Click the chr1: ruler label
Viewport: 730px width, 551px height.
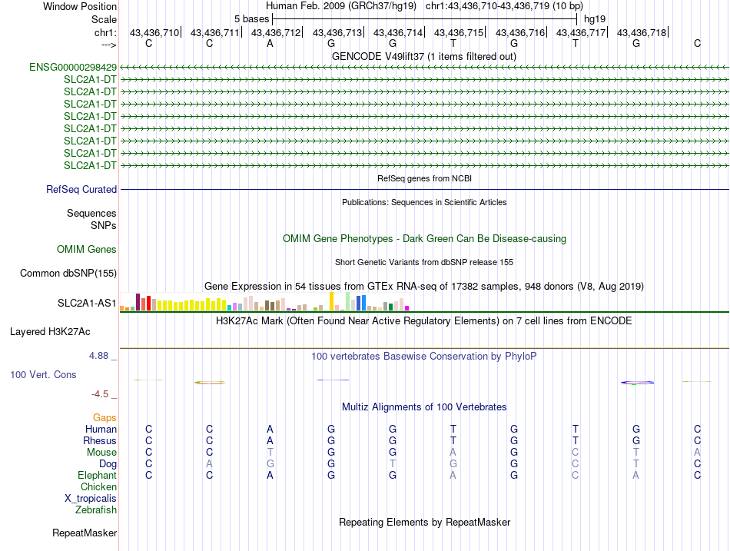(x=105, y=32)
